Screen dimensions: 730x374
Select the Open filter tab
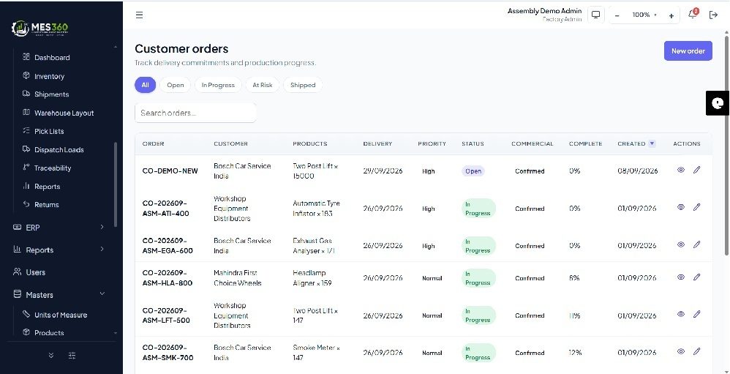click(x=175, y=85)
